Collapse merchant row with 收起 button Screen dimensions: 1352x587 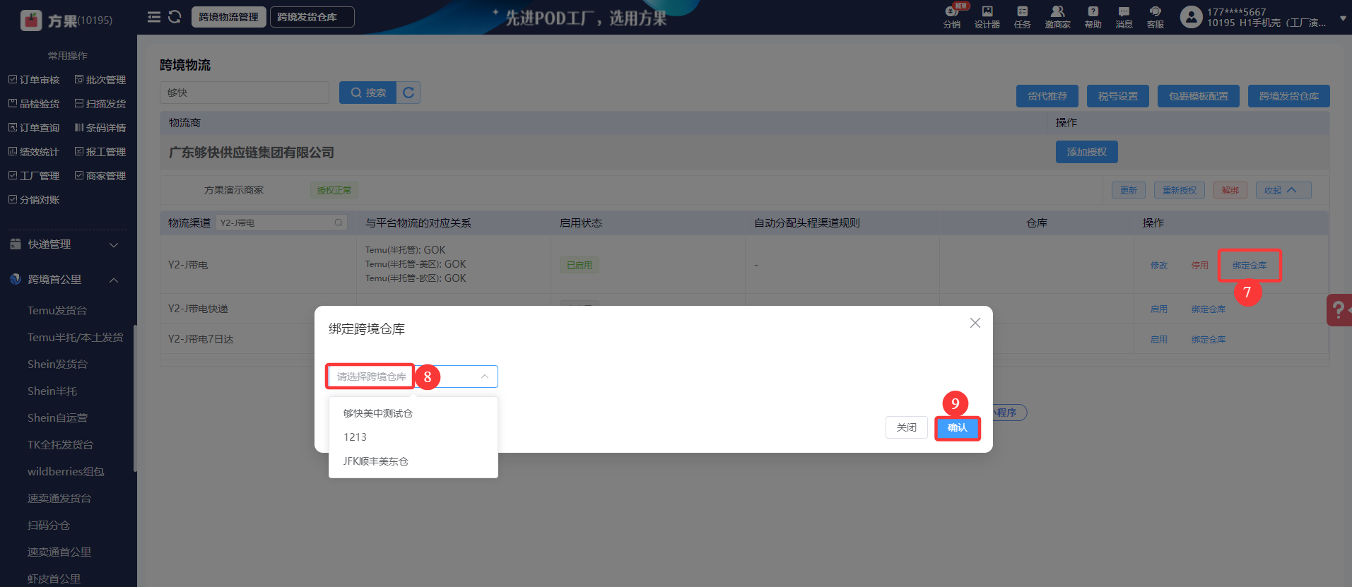[x=1283, y=190]
